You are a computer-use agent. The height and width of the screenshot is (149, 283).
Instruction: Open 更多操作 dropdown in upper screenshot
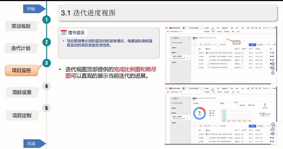[x=261, y=45]
